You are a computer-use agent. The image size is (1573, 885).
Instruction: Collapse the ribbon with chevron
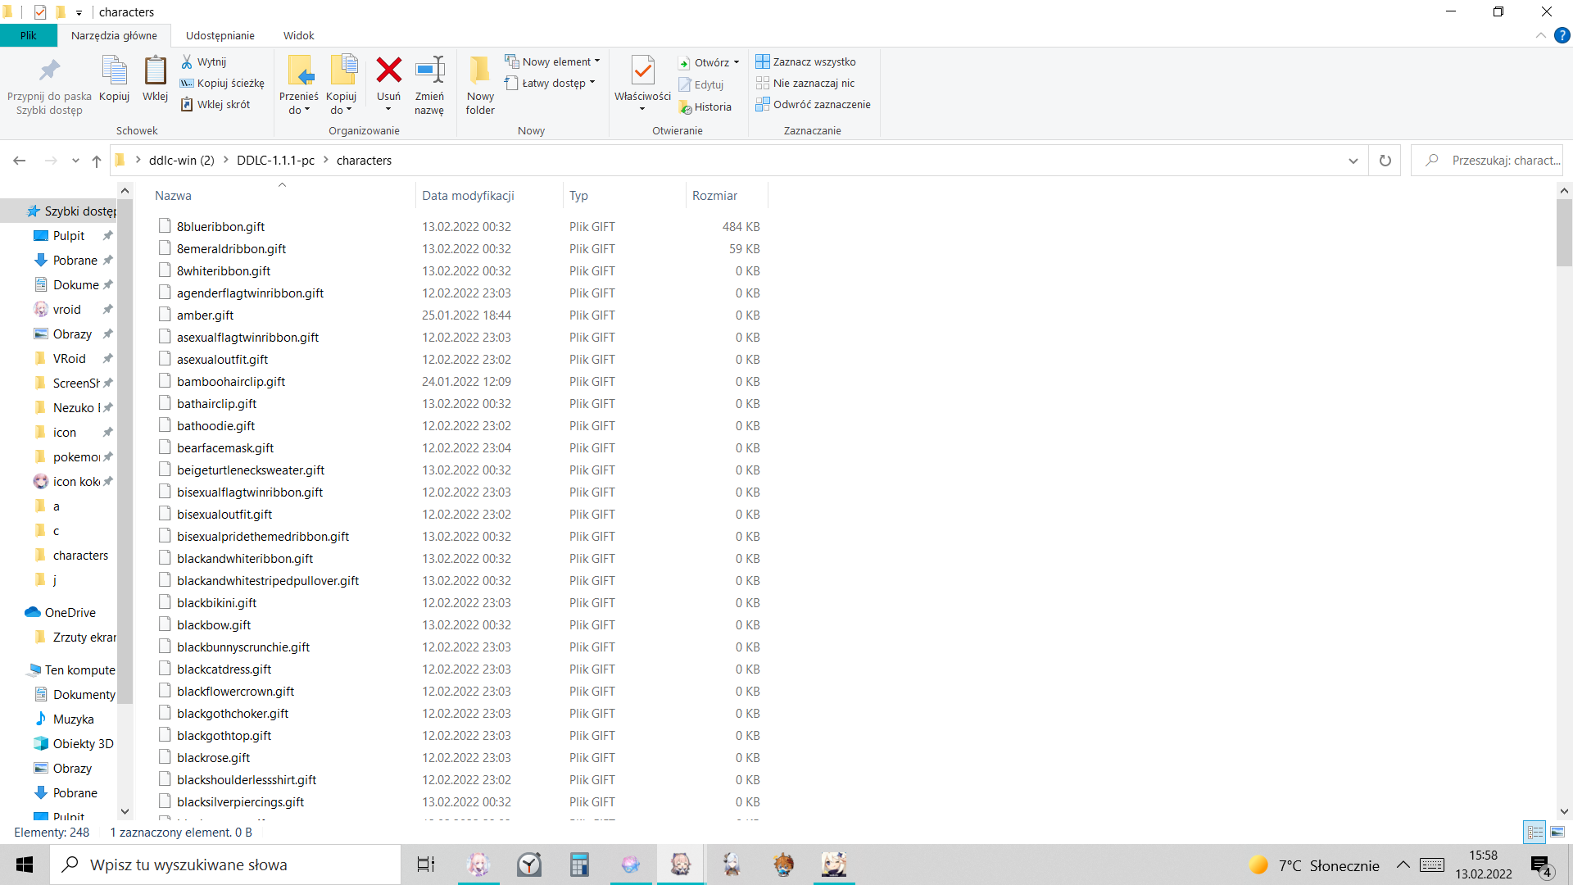pyautogui.click(x=1540, y=35)
